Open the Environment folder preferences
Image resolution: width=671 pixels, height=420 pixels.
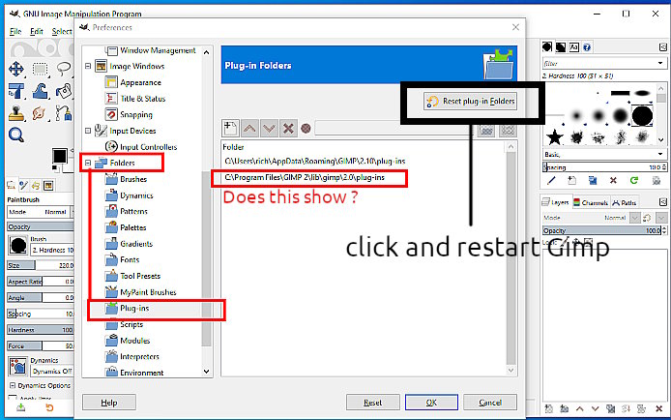coord(142,373)
